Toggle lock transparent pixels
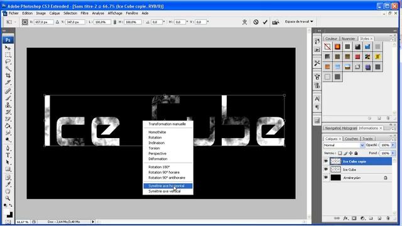 (x=340, y=153)
